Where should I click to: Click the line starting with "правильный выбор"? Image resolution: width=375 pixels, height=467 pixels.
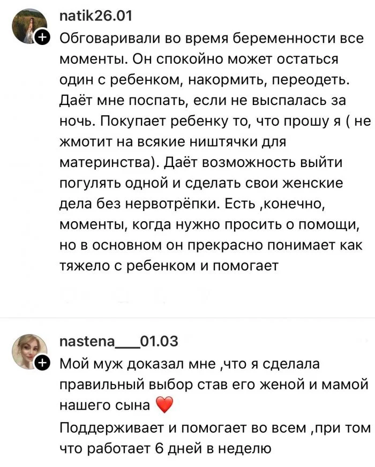click(x=213, y=385)
